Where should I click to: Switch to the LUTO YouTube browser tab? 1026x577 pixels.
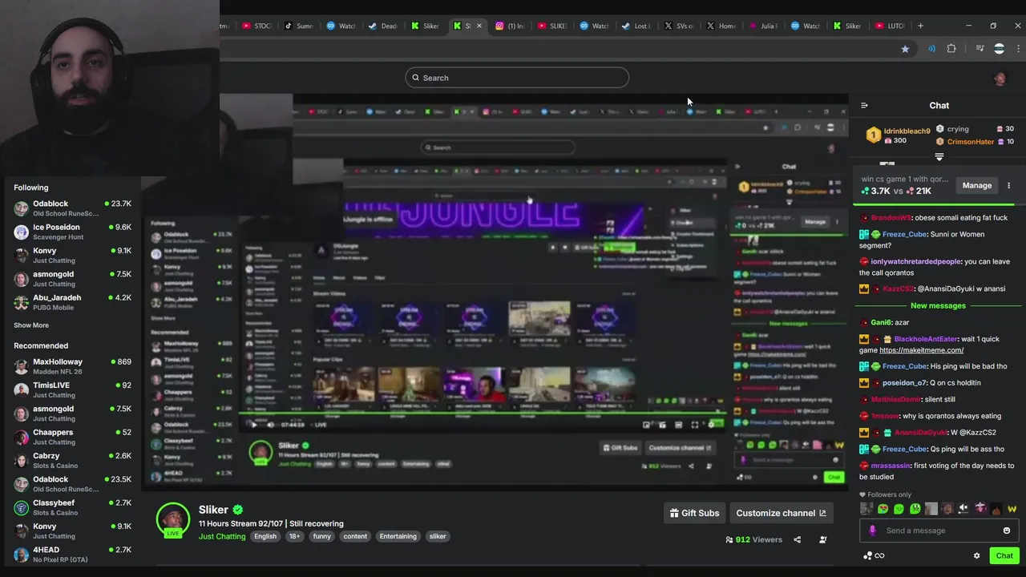pyautogui.click(x=890, y=26)
